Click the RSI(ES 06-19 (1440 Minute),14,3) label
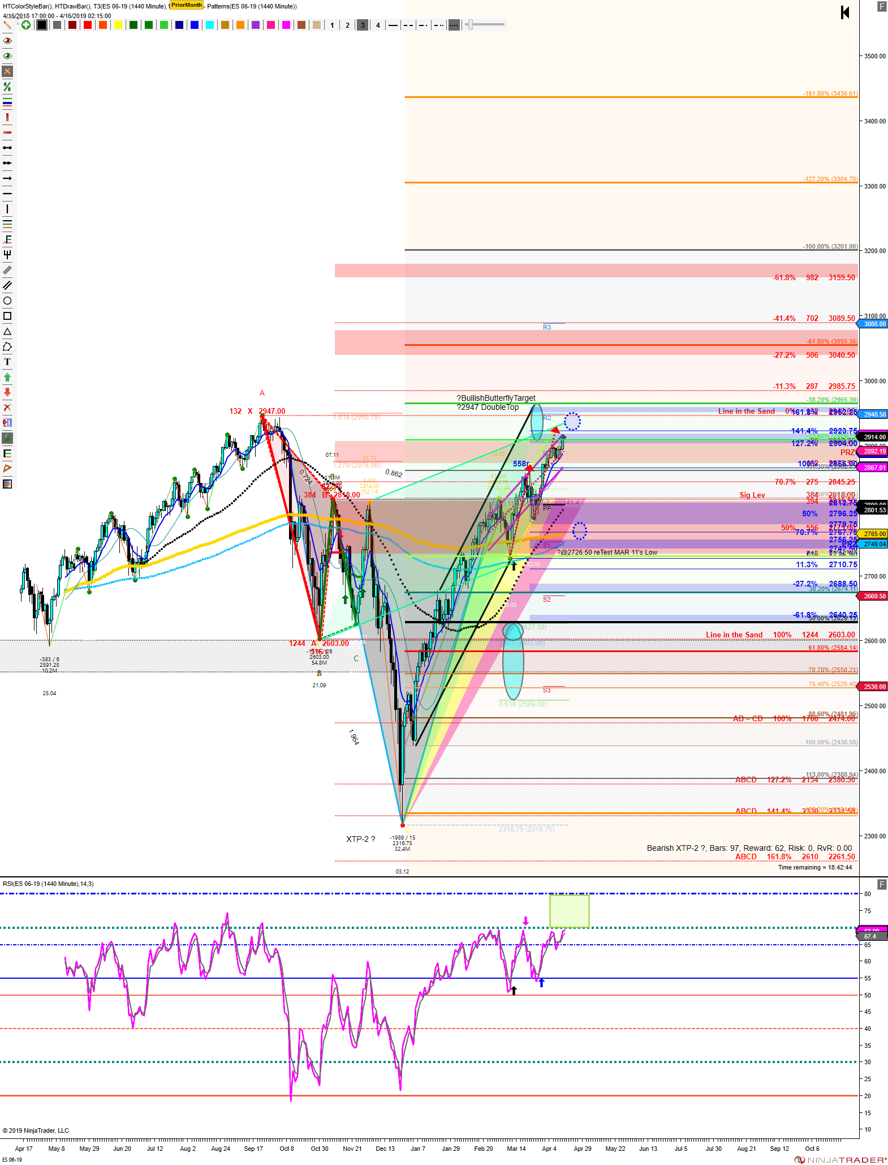Viewport: 888px width, 1165px height. click(48, 884)
